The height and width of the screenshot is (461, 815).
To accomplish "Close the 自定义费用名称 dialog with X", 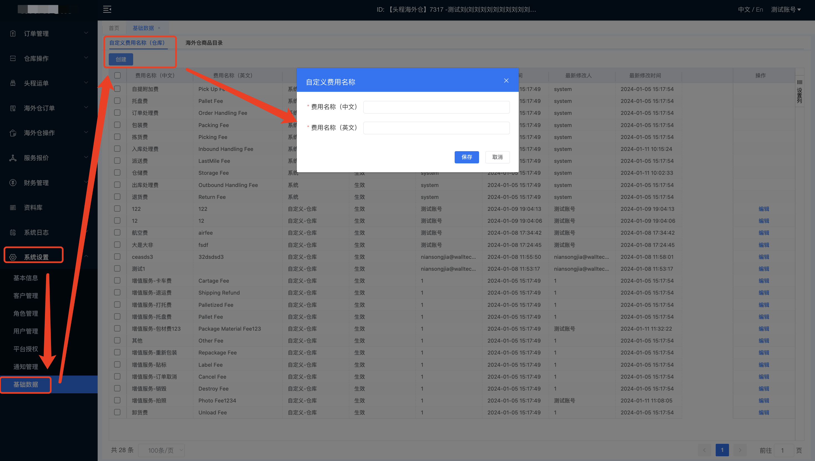I will pos(506,81).
